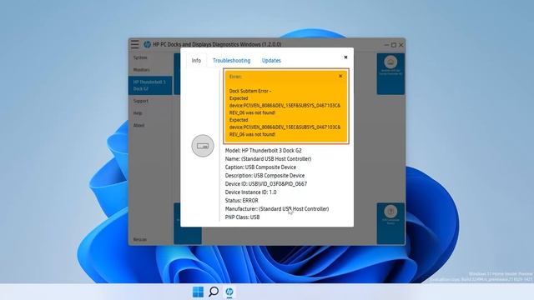Open About in the sidebar
534x300 pixels.
tap(139, 125)
